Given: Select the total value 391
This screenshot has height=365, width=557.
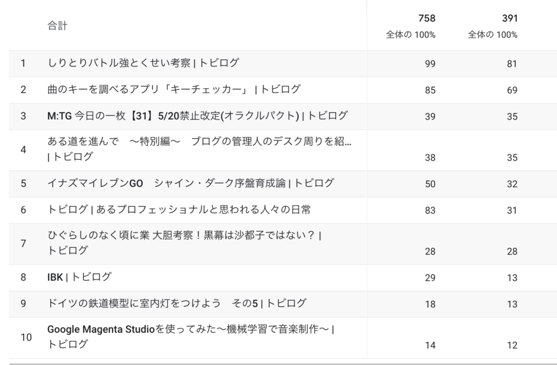Looking at the screenshot, I should point(509,19).
